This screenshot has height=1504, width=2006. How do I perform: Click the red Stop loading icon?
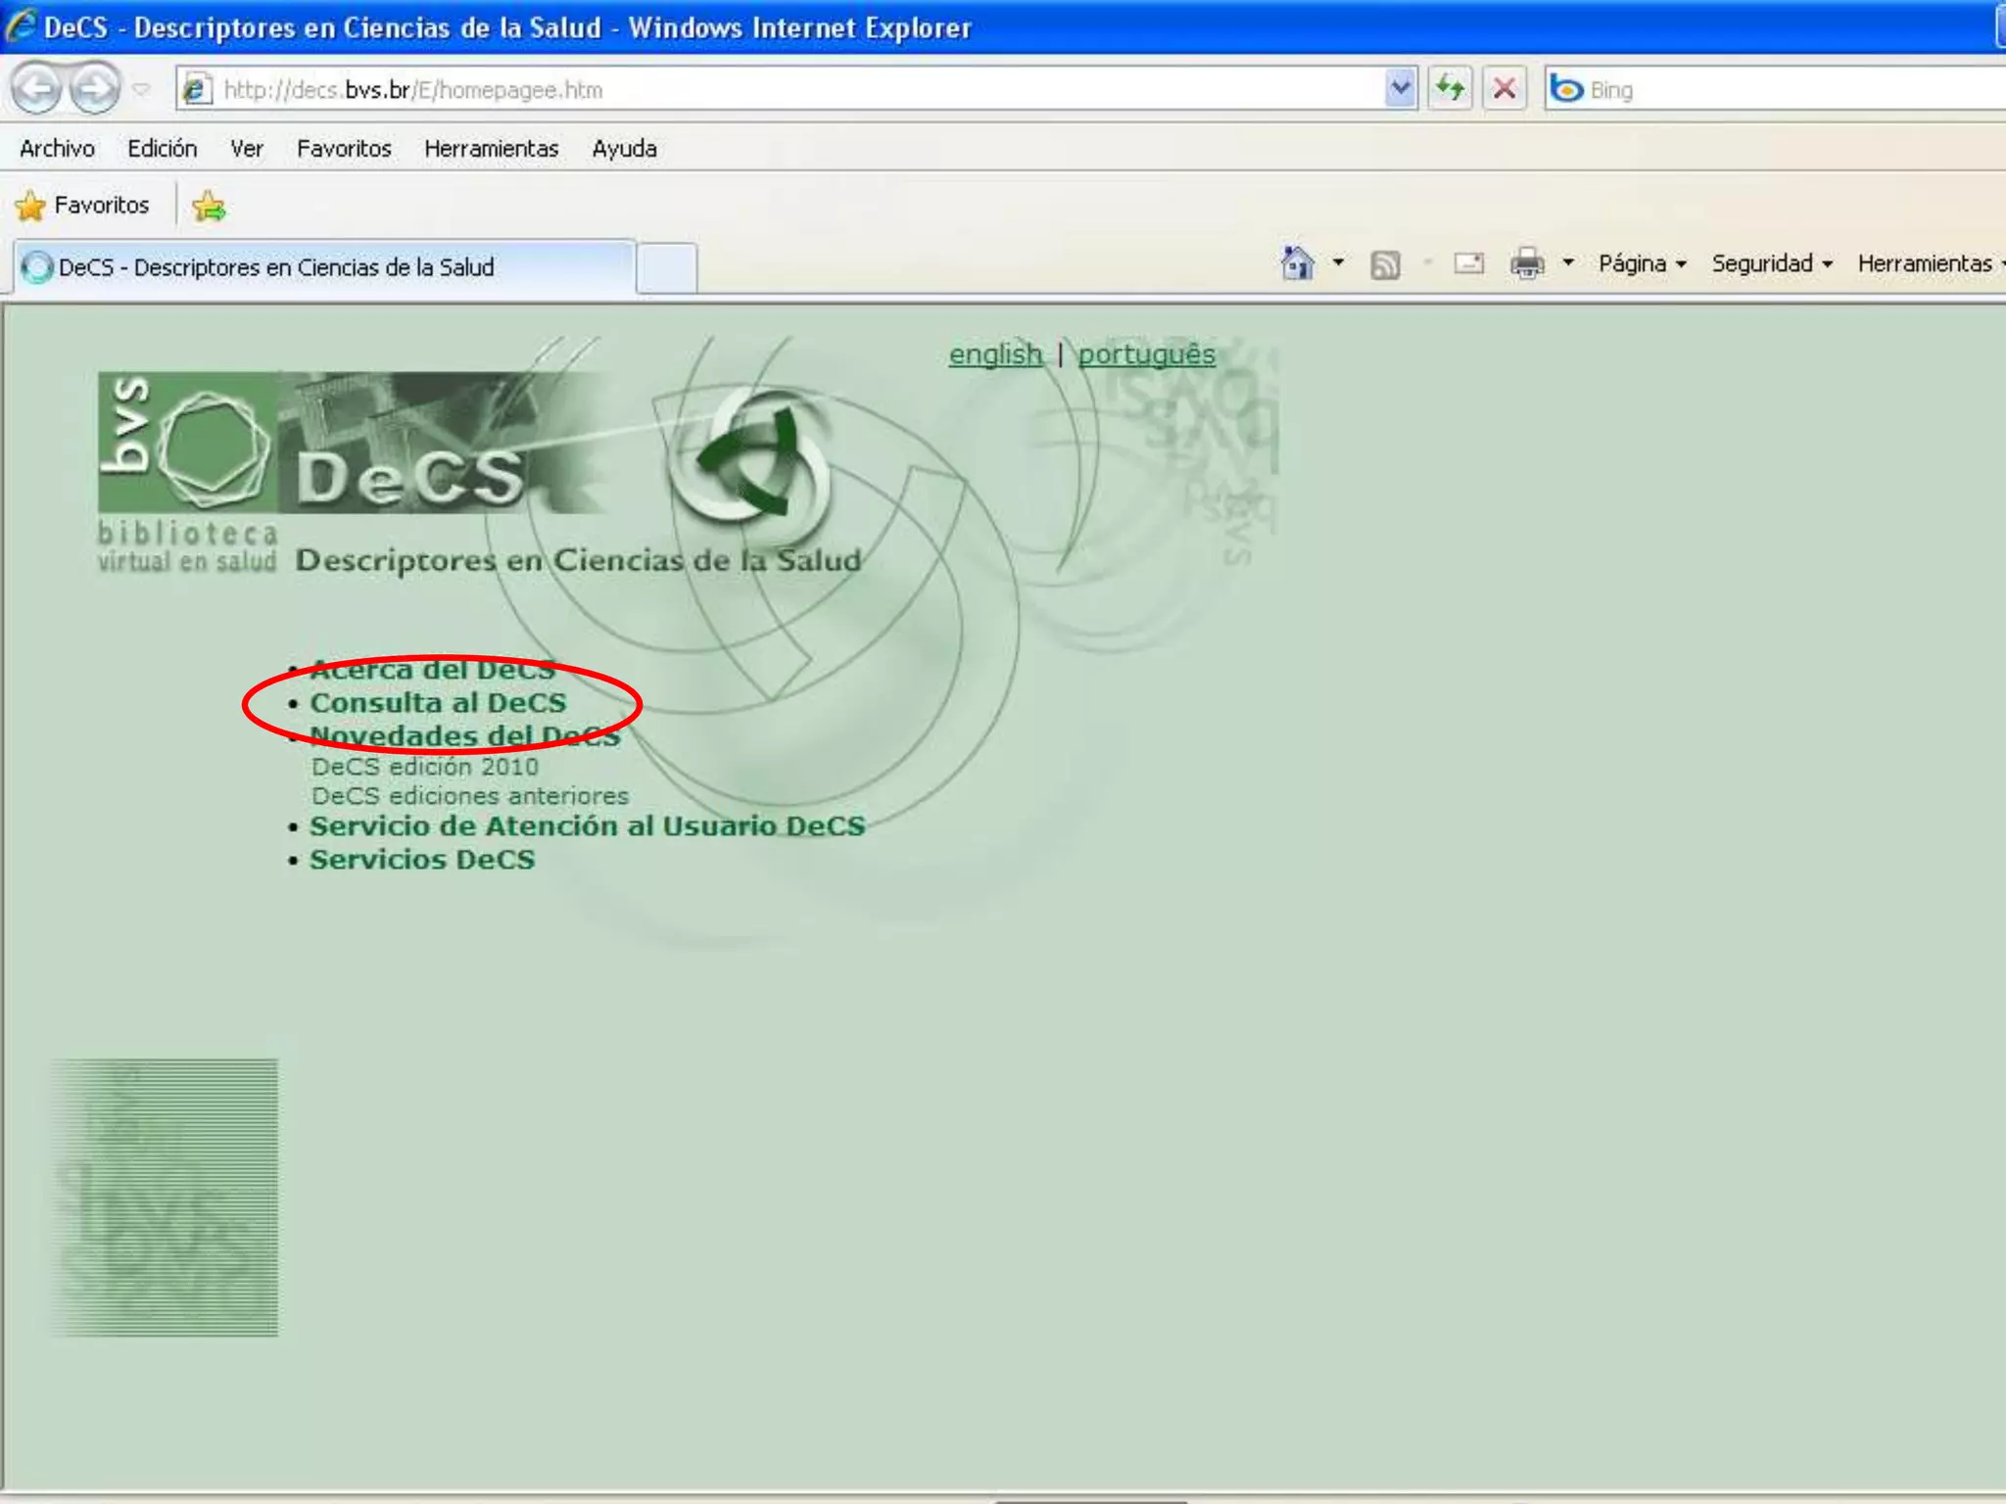click(x=1504, y=89)
